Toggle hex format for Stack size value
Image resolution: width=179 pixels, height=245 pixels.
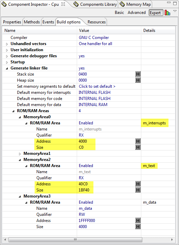pos(138,74)
